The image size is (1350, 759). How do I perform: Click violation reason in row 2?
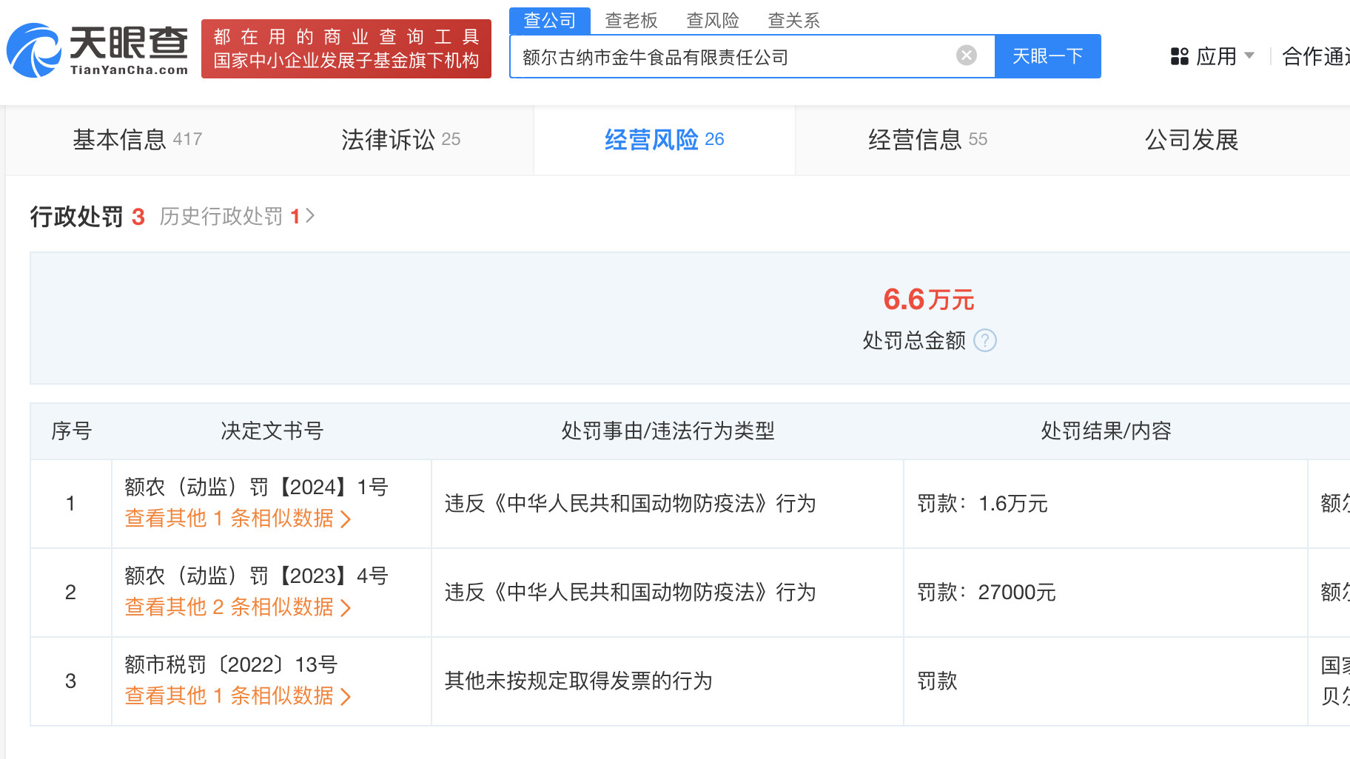pos(630,593)
